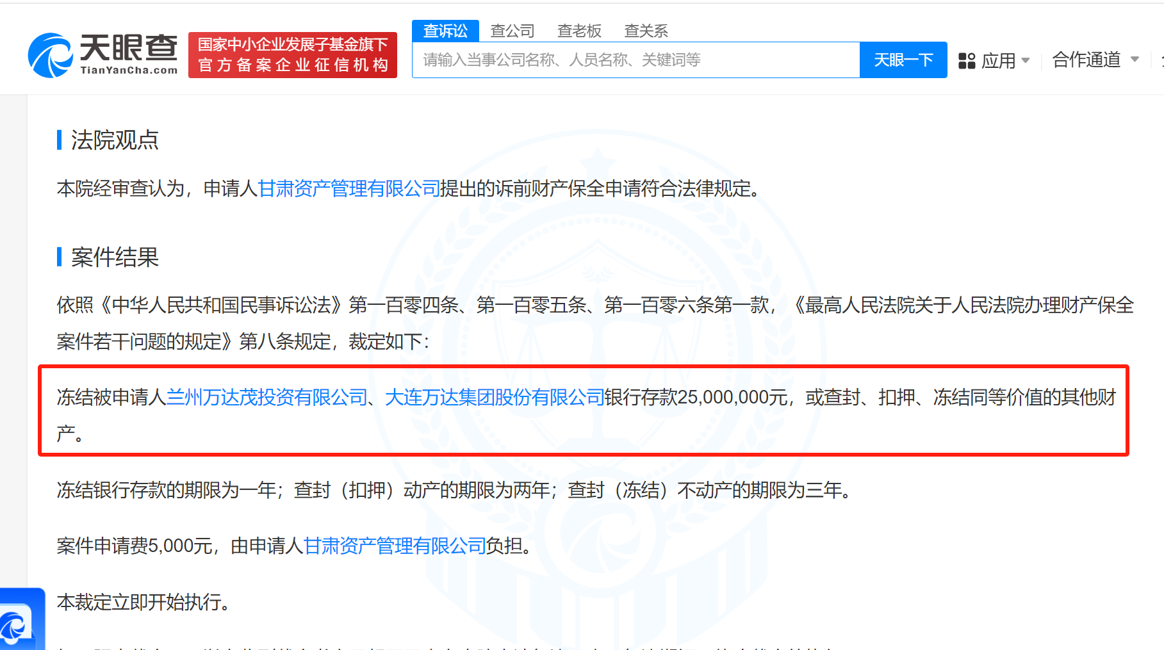Switch to the 查诉讼 search tab
The image size is (1164, 650).
445,31
